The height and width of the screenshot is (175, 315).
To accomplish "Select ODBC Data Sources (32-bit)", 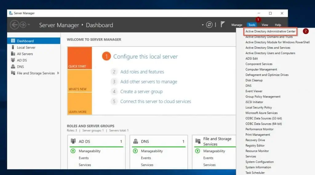I will click(264, 118).
